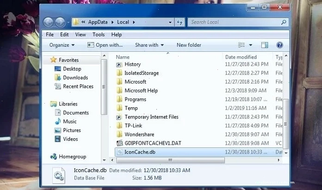Go forward with the Forward arrow button
322x190 pixels.
[x=60, y=22]
